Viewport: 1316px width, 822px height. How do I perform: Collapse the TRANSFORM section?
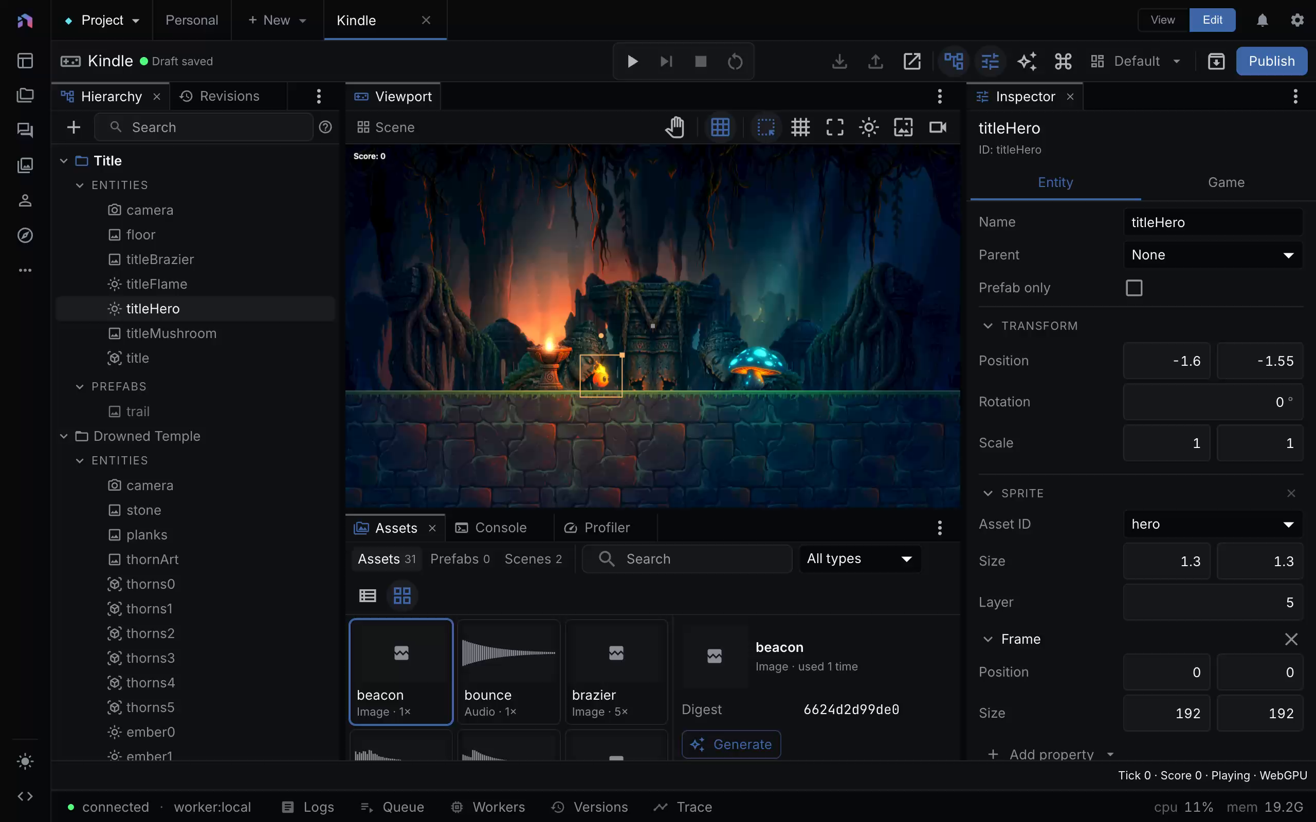(988, 326)
